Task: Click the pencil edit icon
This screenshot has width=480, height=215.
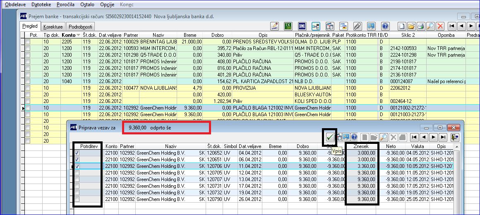Action: point(274,26)
